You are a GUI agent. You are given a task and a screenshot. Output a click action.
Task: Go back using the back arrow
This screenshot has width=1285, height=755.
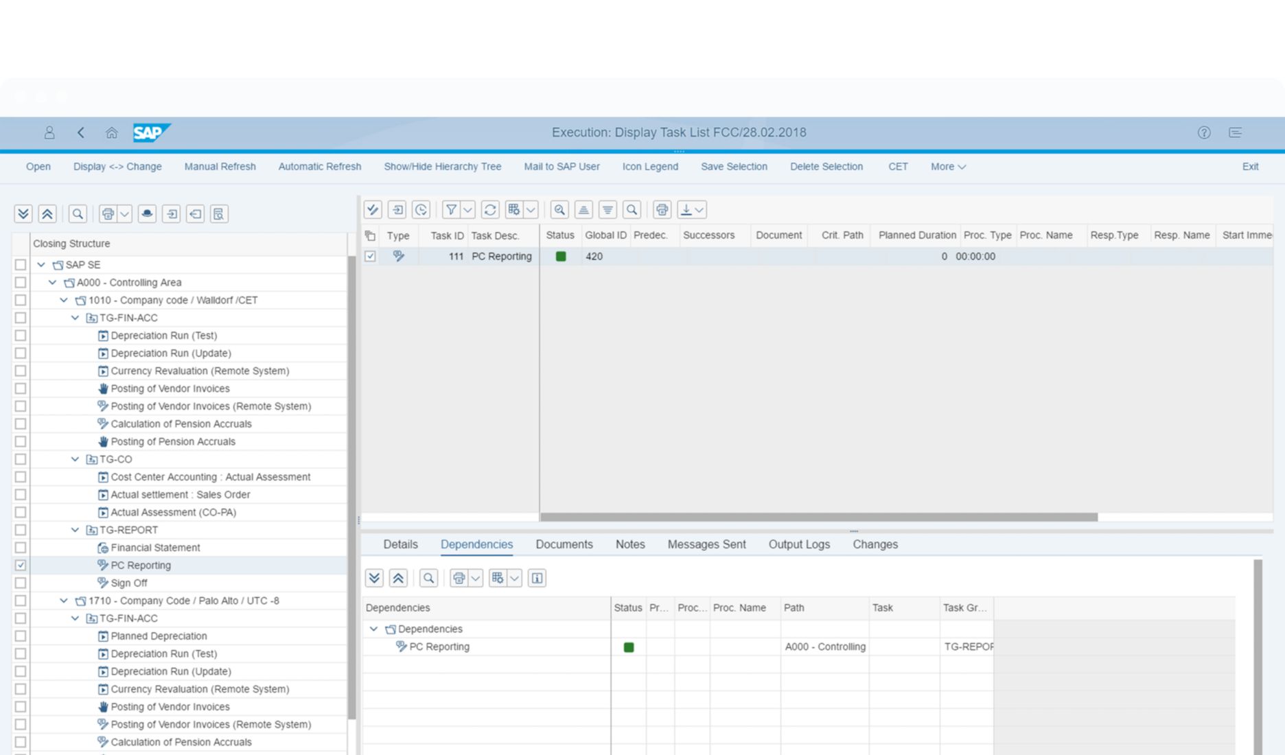[81, 132]
